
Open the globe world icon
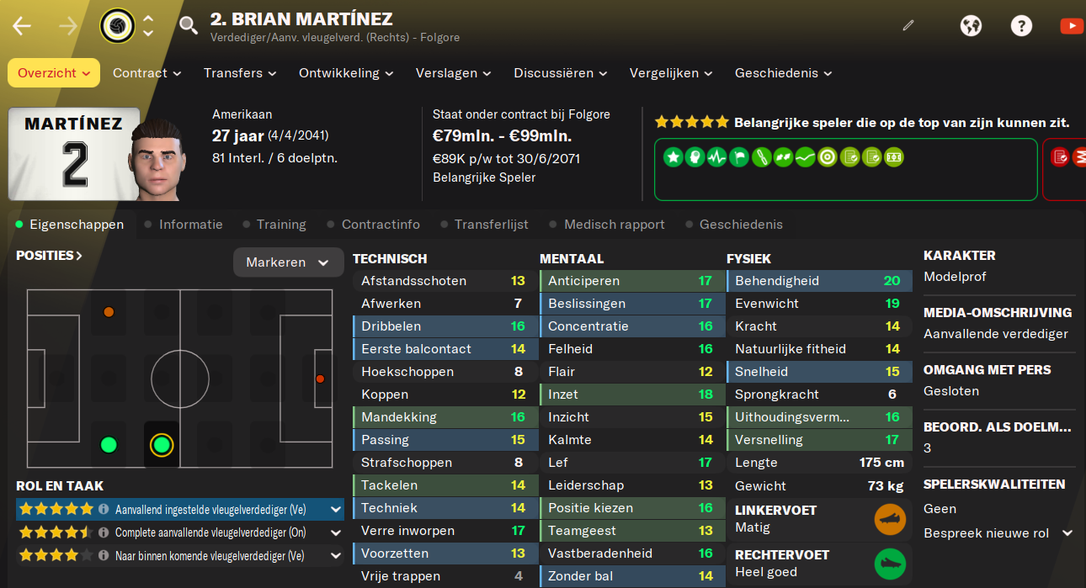(971, 26)
